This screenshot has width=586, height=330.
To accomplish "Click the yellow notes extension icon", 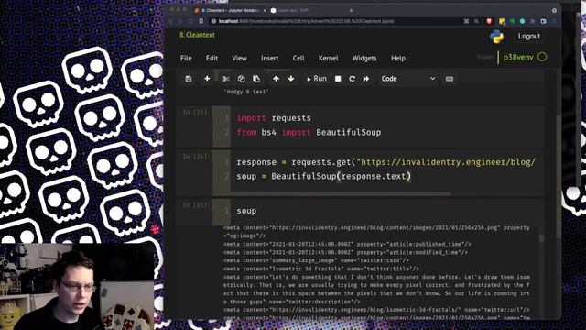I will [502, 21].
